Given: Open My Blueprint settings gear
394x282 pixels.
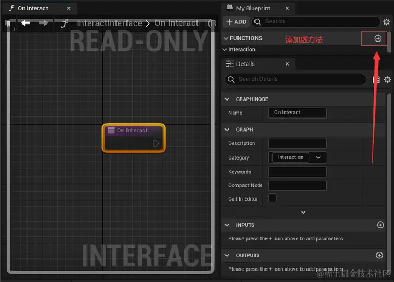Looking at the screenshot, I should [x=386, y=22].
